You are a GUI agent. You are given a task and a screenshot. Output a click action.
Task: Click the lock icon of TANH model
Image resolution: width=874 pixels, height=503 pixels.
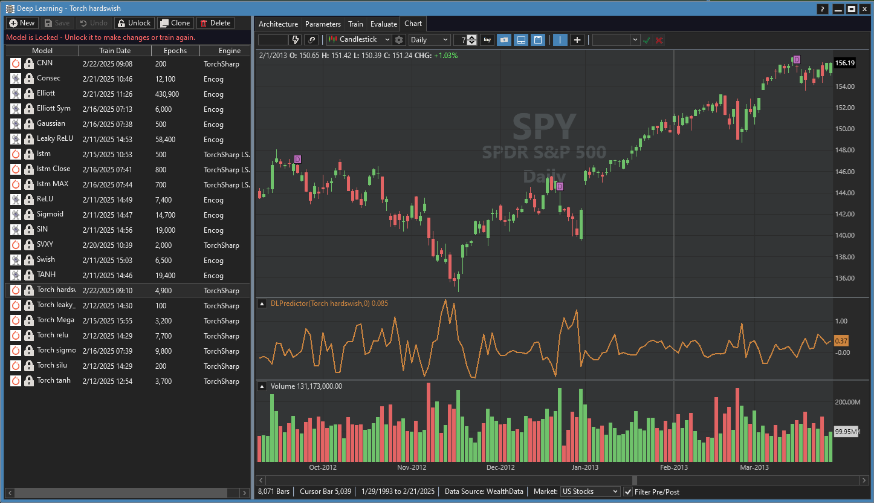click(28, 275)
